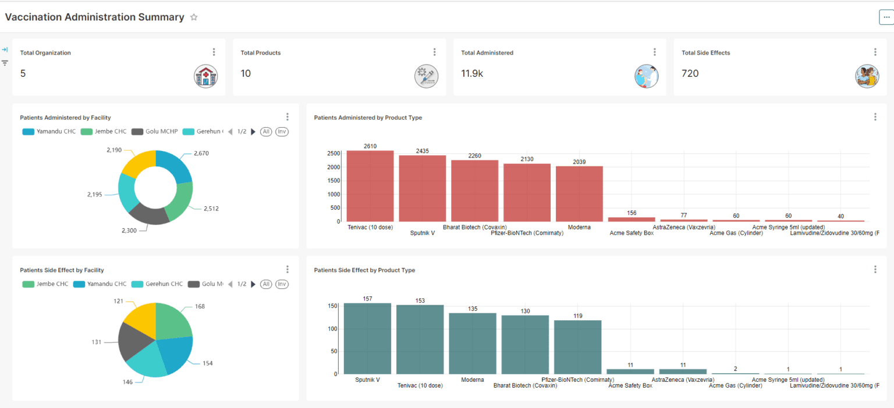Star the Vaccination Administration Summary dashboard
Viewport: 894px width, 408px height.
coord(194,17)
